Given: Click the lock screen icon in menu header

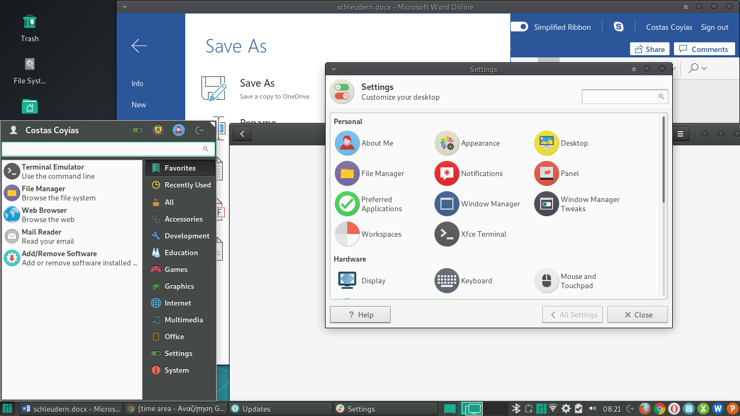Looking at the screenshot, I should [x=158, y=130].
